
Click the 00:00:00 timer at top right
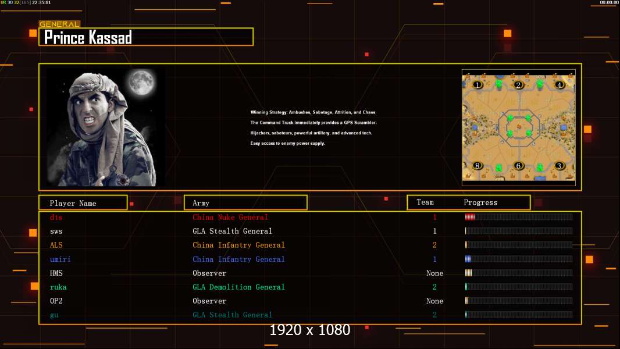[610, 2]
